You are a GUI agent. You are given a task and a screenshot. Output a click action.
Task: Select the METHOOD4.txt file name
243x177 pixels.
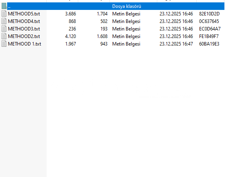point(24,21)
